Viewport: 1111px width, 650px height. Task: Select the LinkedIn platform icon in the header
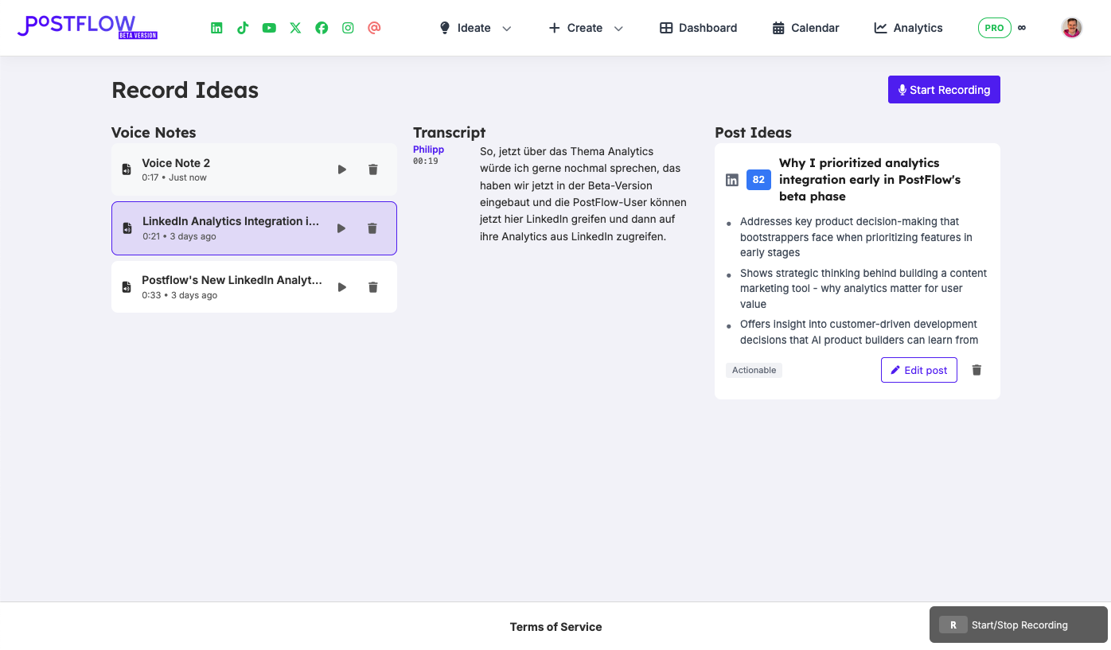click(216, 27)
